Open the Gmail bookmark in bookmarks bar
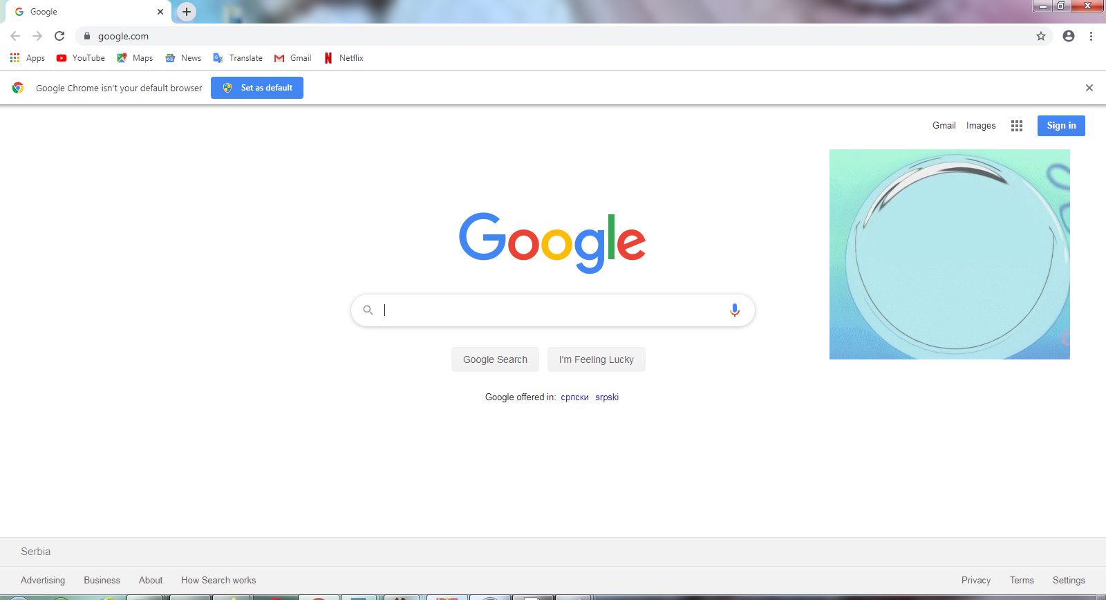This screenshot has height=600, width=1106. (293, 58)
